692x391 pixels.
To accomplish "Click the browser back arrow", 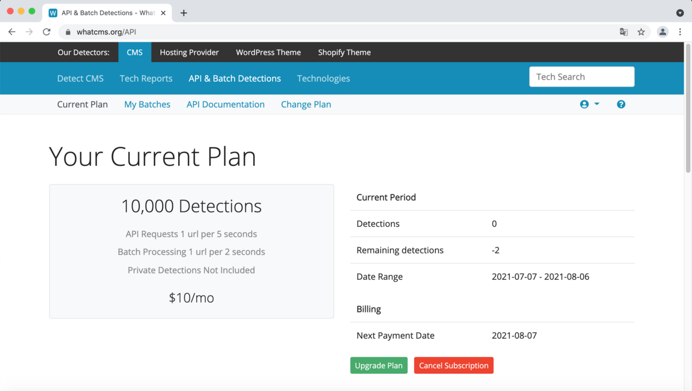I will [12, 32].
